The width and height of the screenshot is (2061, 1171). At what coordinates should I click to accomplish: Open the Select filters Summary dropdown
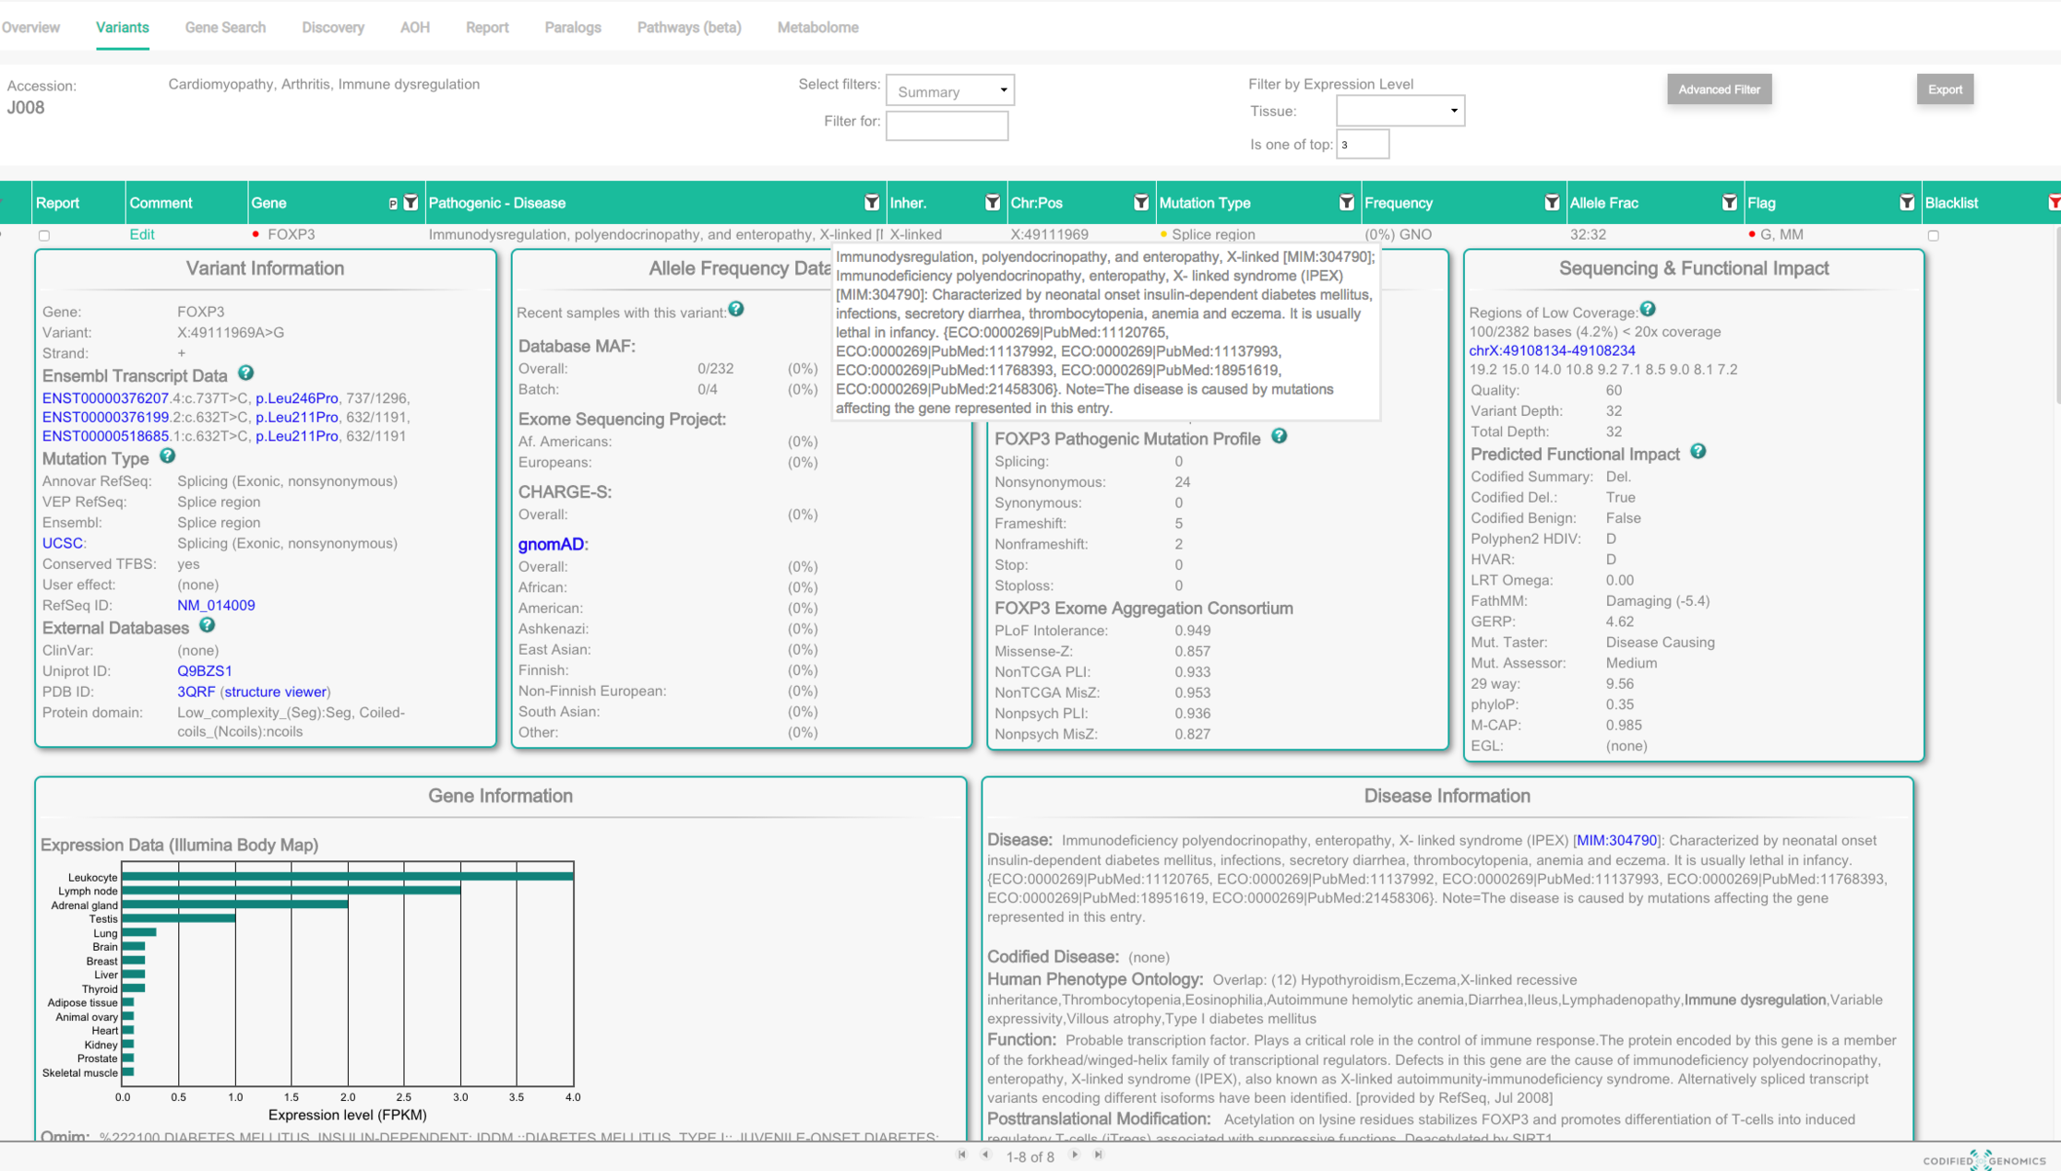click(x=950, y=90)
